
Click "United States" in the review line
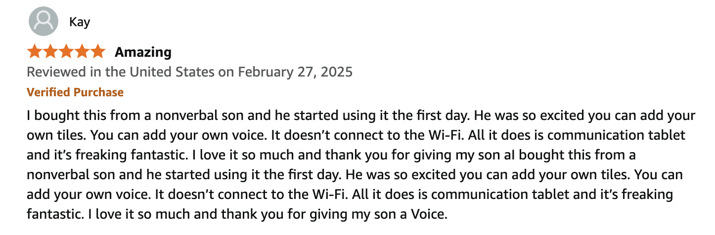point(172,72)
